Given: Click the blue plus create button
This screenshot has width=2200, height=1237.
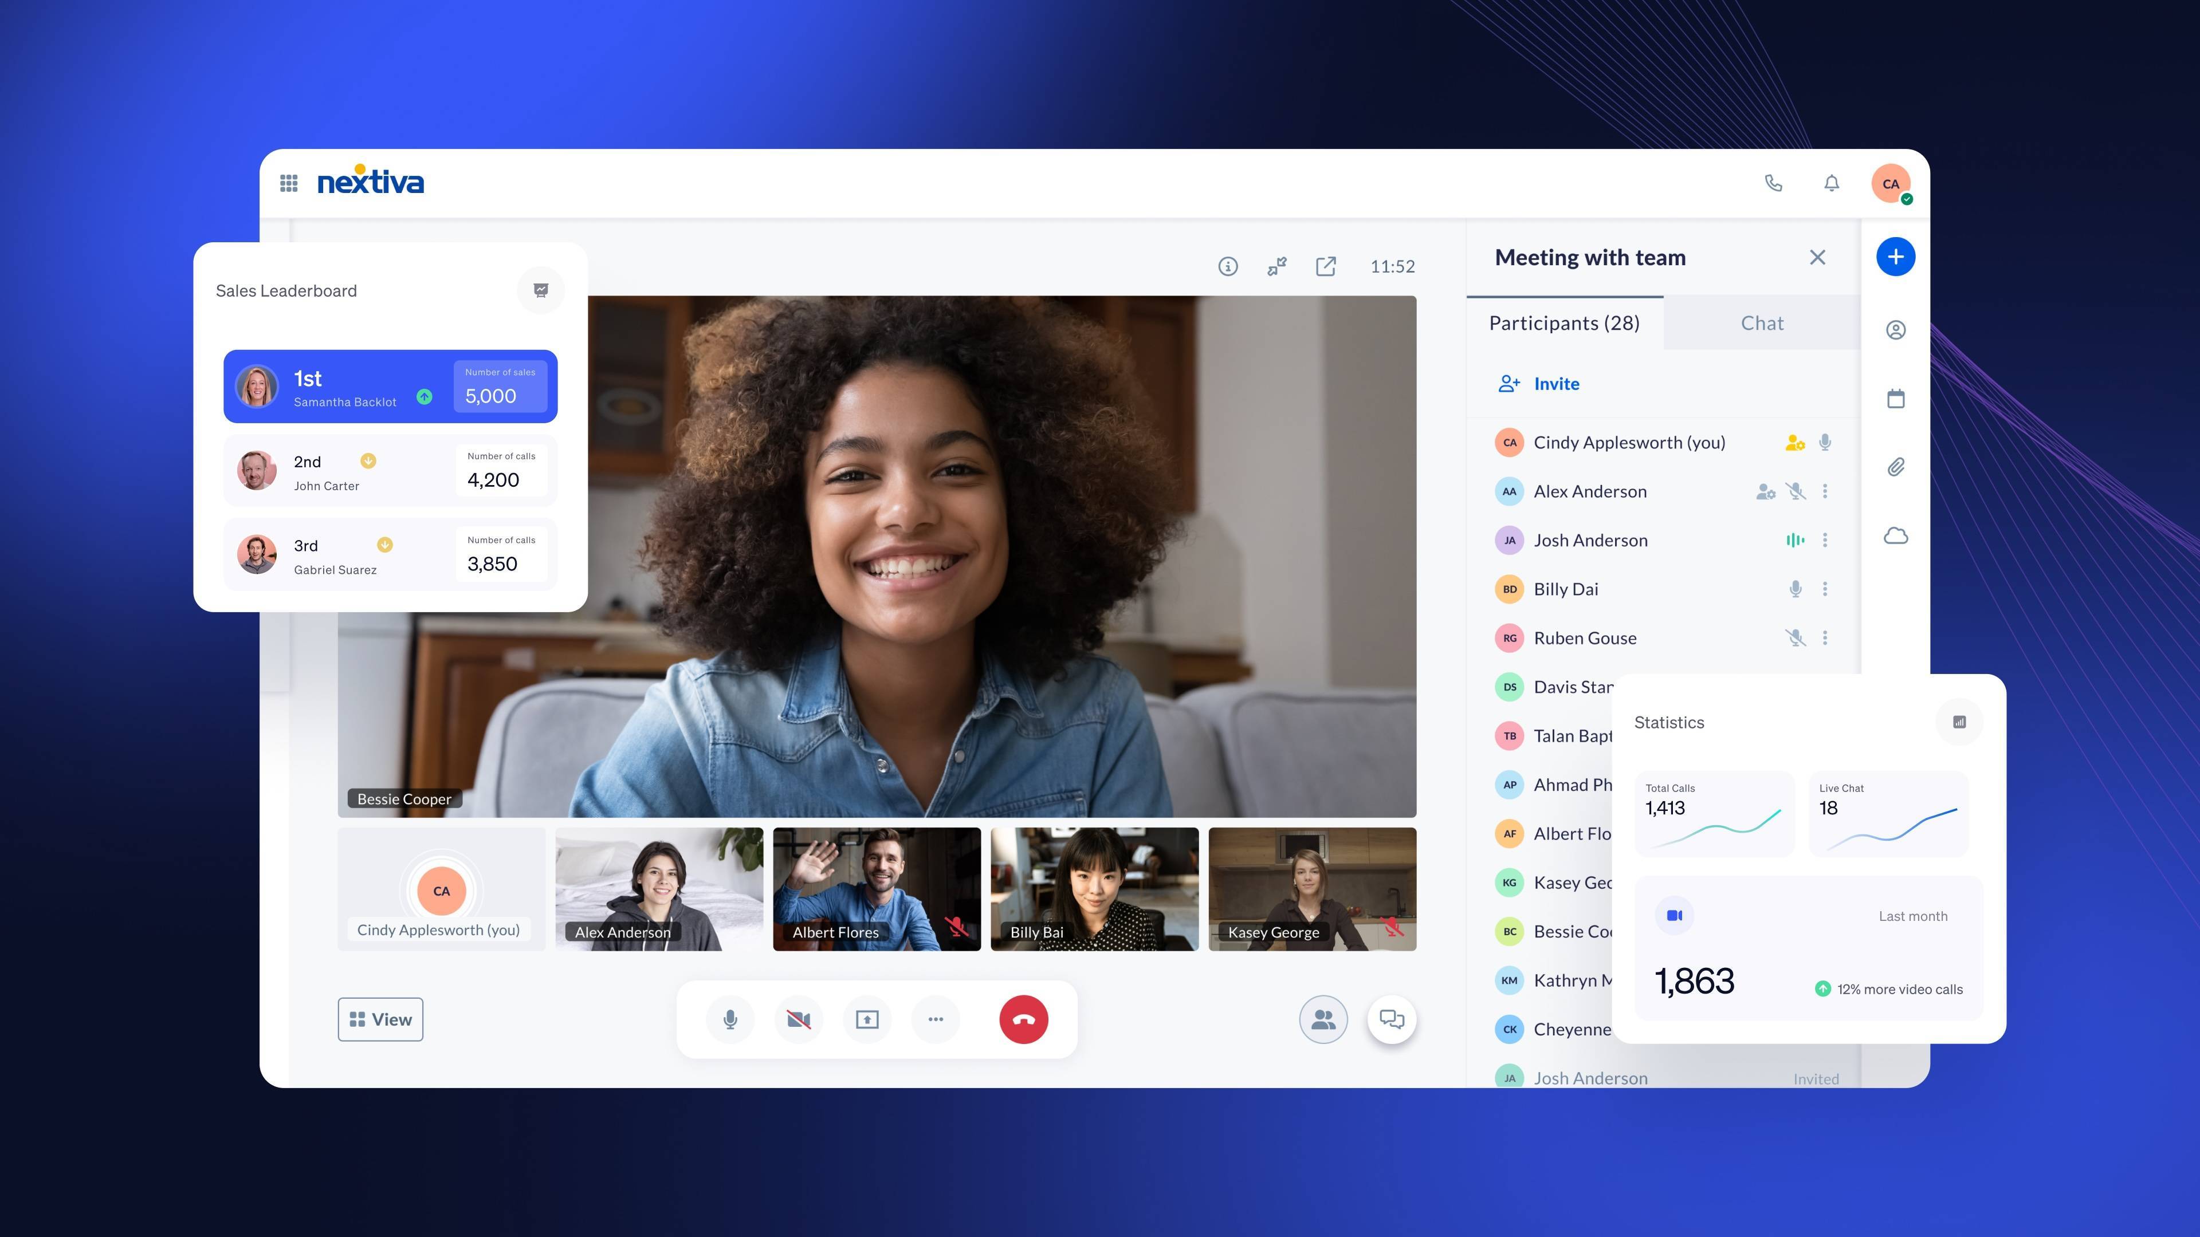Looking at the screenshot, I should [x=1895, y=256].
